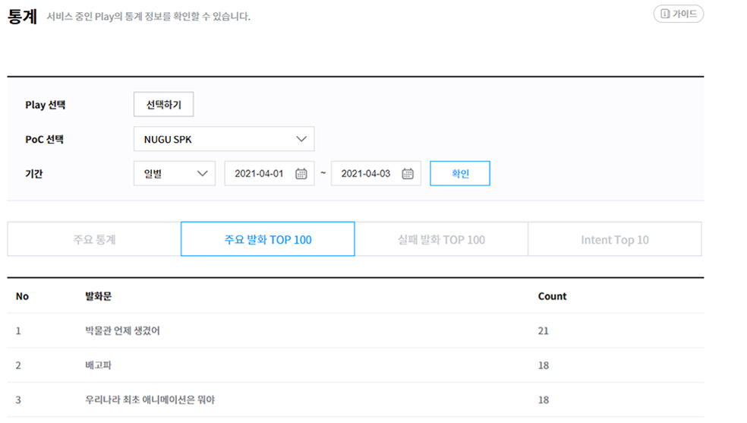The height and width of the screenshot is (423, 747).
Task: Switch to the 주요 통계 tab
Action: [94, 239]
